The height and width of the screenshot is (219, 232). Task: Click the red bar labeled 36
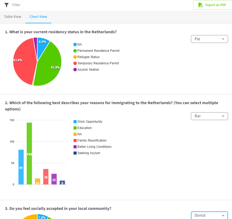[x=46, y=177]
